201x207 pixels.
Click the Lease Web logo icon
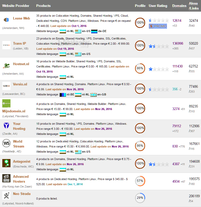6,20
